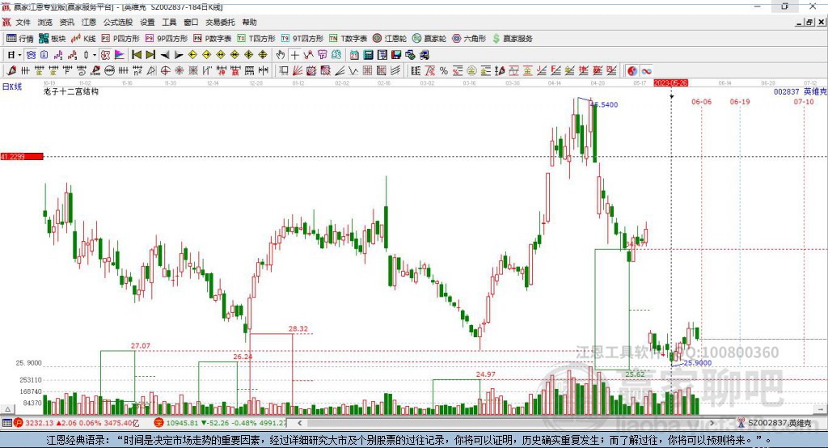Click yellow diamond with right arrow
The image size is (828, 448).
point(206,55)
